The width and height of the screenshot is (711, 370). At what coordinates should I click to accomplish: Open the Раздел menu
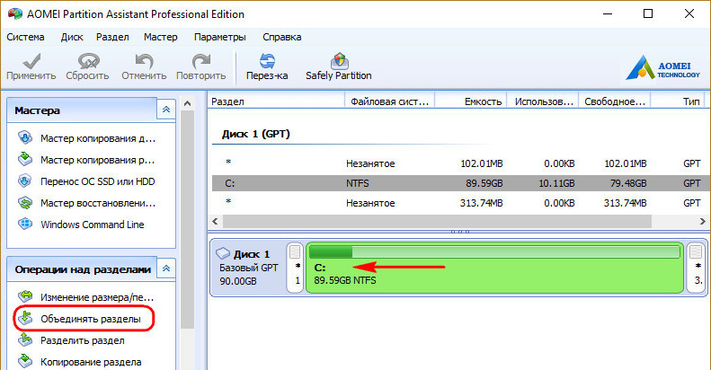[112, 37]
